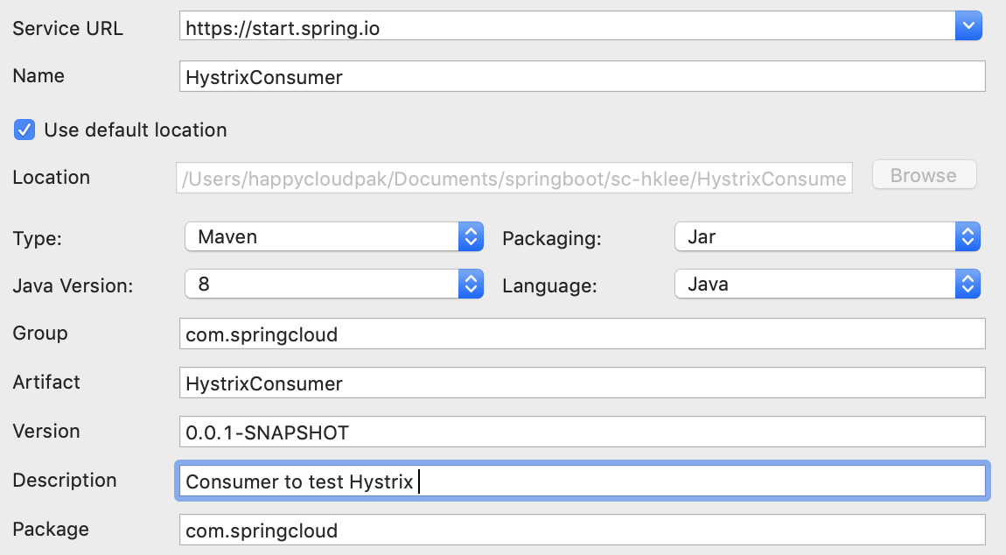This screenshot has height=555, width=1006.
Task: Edit the Artifact field HystrixConsumer
Action: [582, 383]
